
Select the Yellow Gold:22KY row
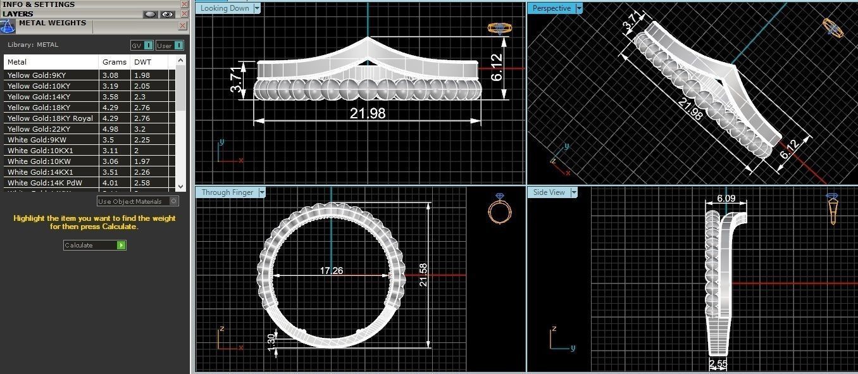[x=90, y=129]
